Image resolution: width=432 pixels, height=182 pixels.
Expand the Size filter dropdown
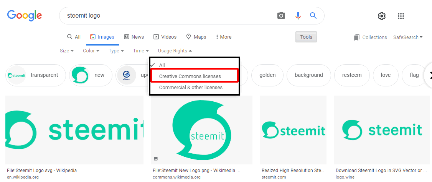pos(67,51)
